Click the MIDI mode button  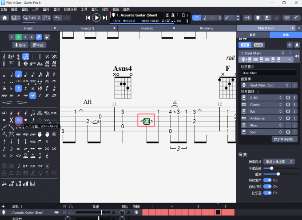(258, 45)
